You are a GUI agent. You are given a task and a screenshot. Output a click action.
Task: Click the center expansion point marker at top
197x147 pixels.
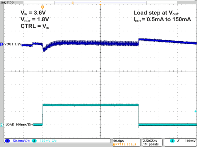pos(100,5)
